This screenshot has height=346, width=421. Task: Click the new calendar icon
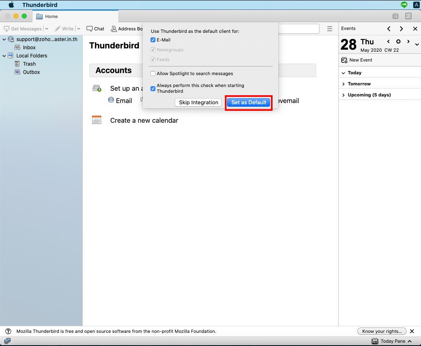[x=97, y=120]
